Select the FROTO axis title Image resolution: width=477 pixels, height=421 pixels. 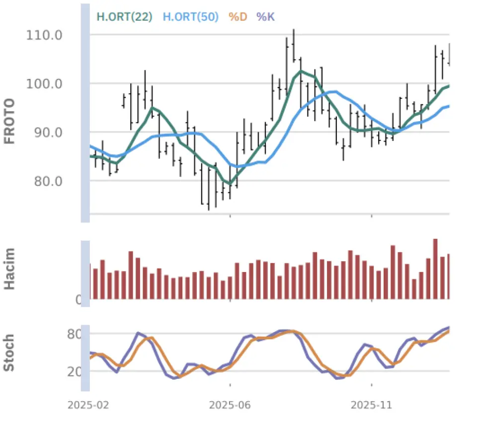[10, 121]
